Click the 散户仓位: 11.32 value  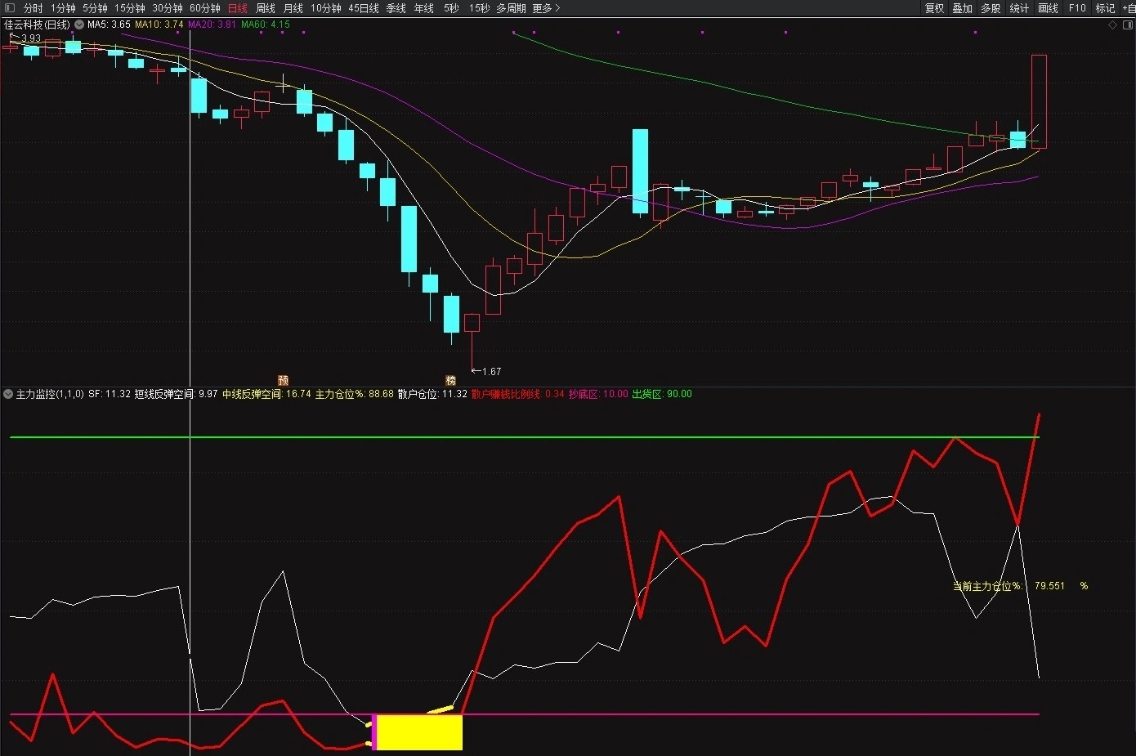coord(432,394)
